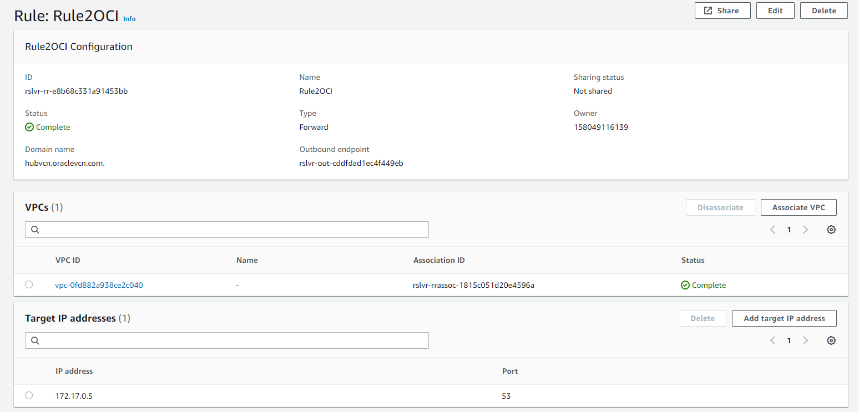
Task: Go to previous page of target IPs
Action: click(772, 340)
